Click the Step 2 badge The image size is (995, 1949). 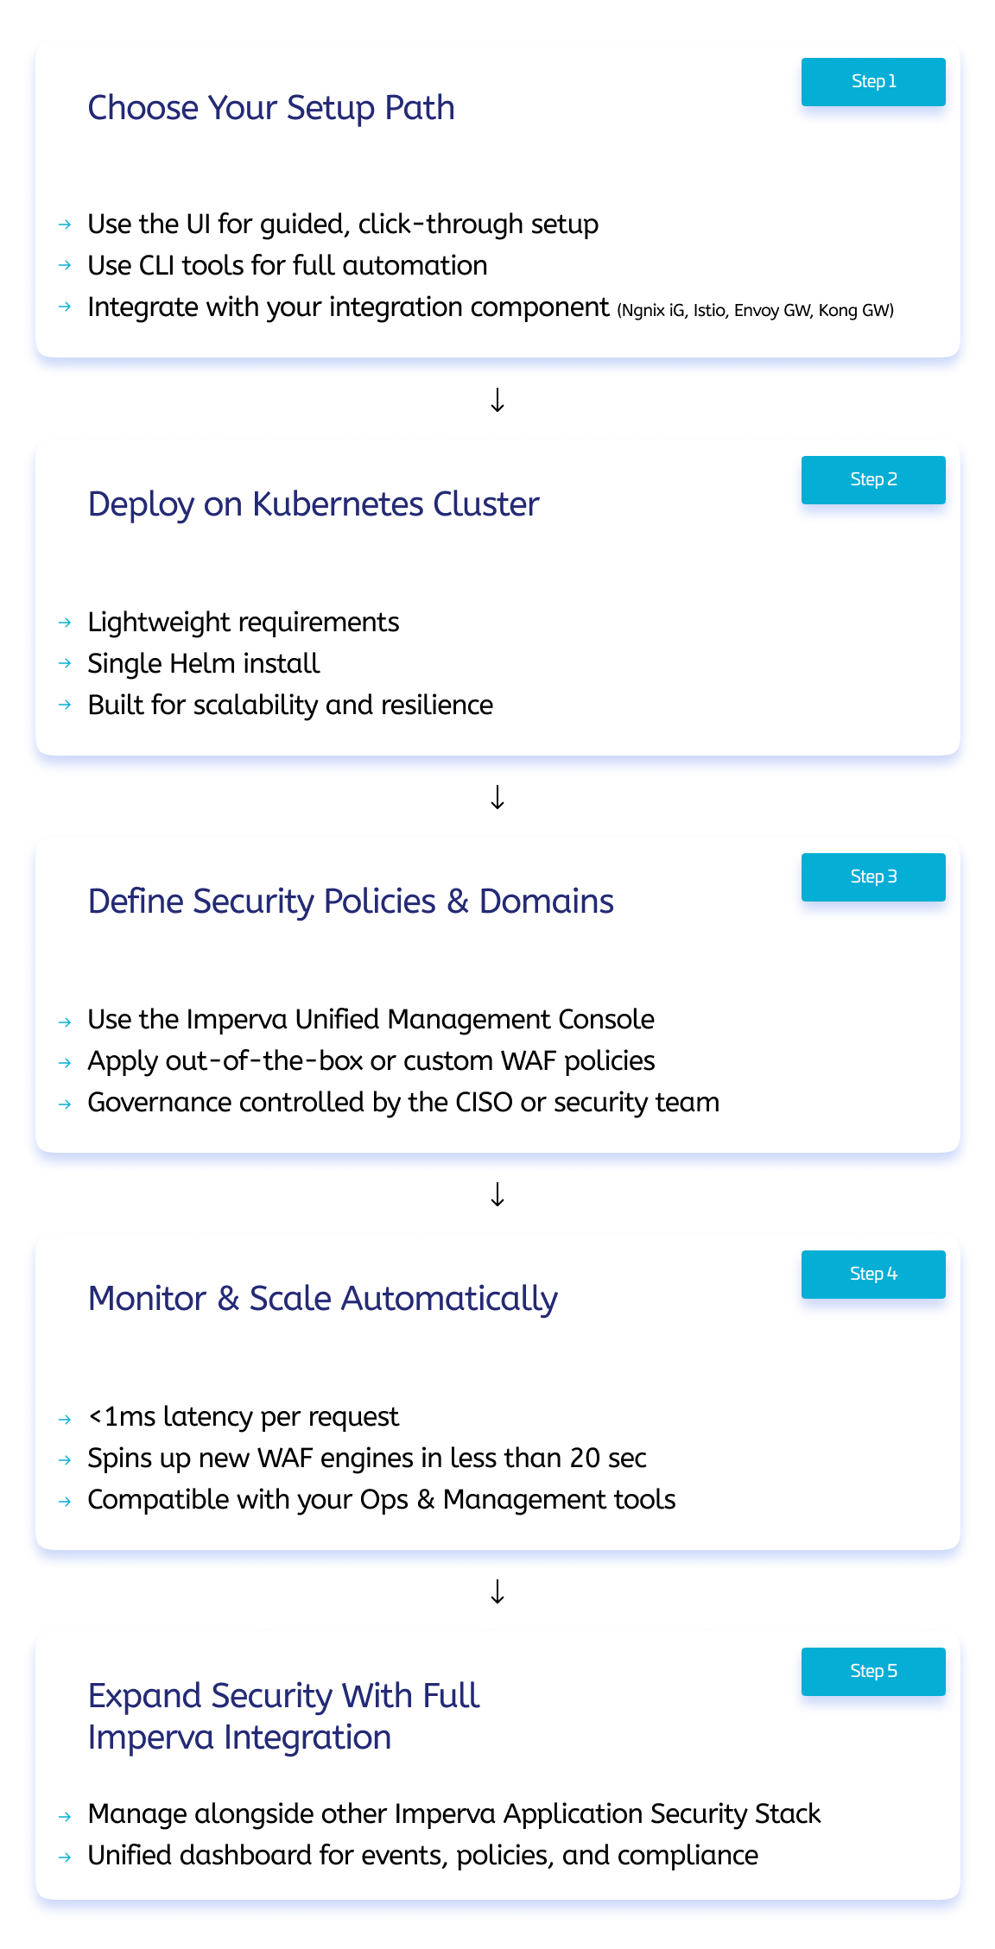872,480
